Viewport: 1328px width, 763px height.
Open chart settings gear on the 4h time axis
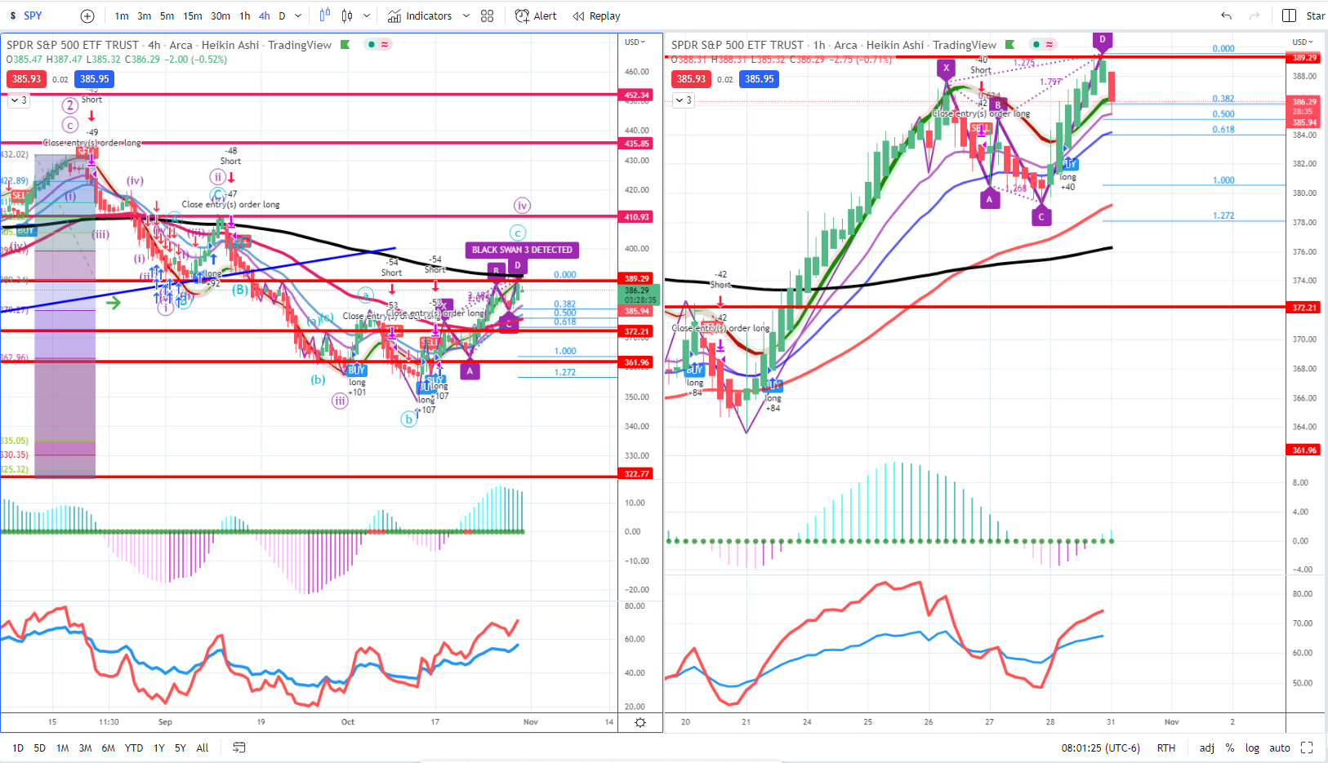point(640,722)
